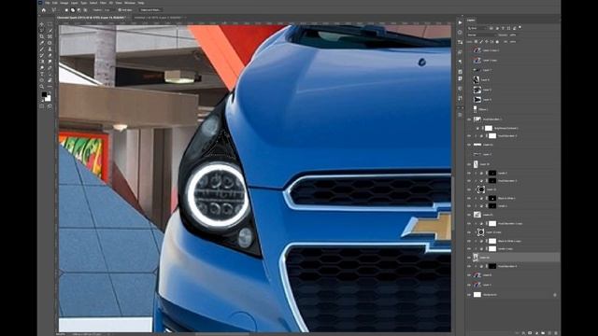Select the Hand tool

[x=50, y=80]
